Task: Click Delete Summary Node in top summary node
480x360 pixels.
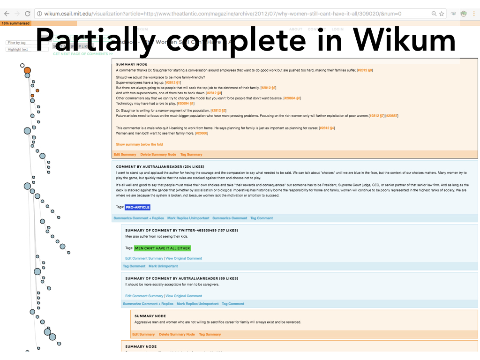Action: tap(158, 155)
